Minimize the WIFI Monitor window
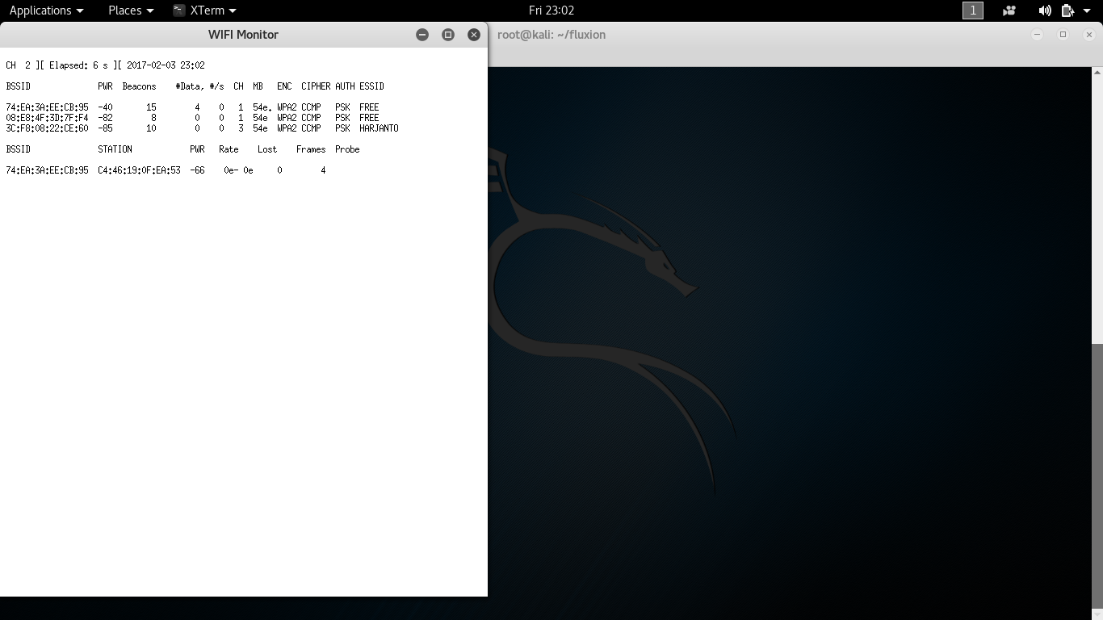1103x620 pixels. tap(422, 35)
